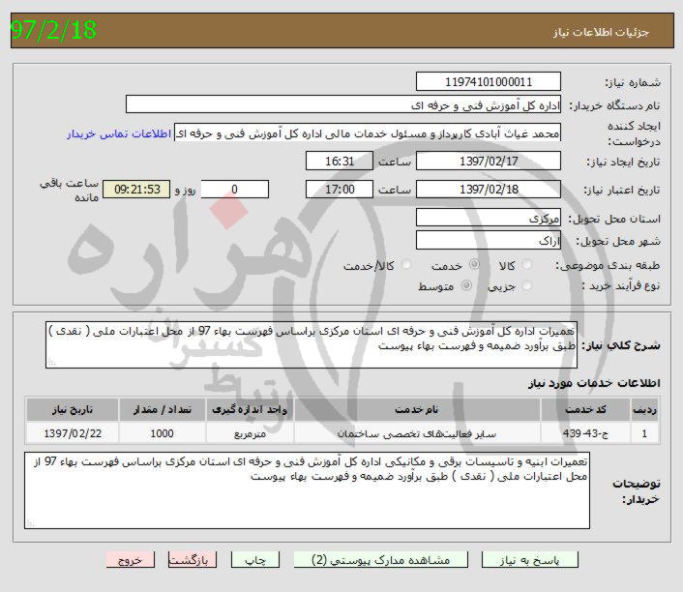
Task: Click the چاپ print button
Action: 254,560
